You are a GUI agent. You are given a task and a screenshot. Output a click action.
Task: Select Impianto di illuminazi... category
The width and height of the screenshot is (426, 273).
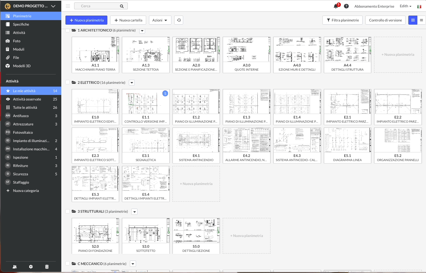pyautogui.click(x=30, y=141)
